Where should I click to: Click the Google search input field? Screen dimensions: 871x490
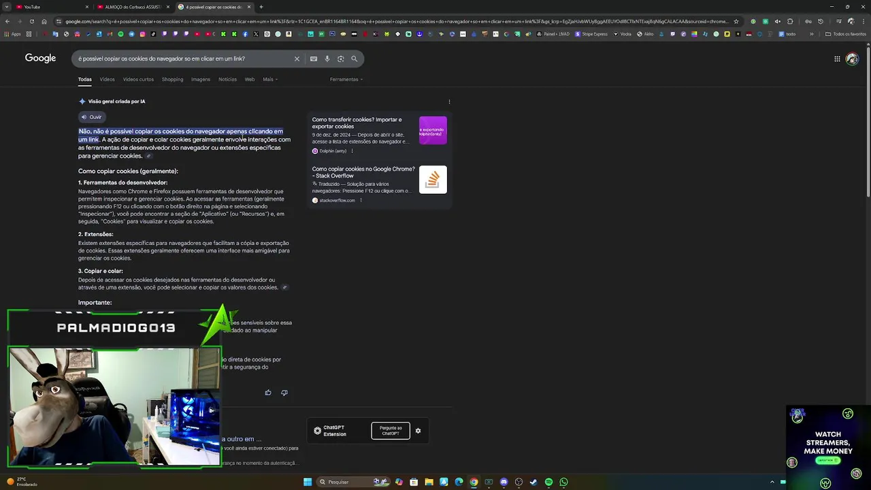[184, 59]
